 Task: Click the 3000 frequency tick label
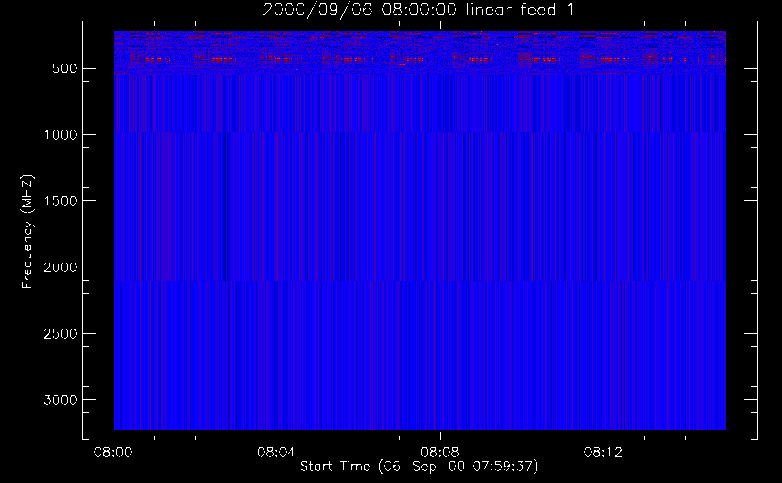pyautogui.click(x=60, y=400)
